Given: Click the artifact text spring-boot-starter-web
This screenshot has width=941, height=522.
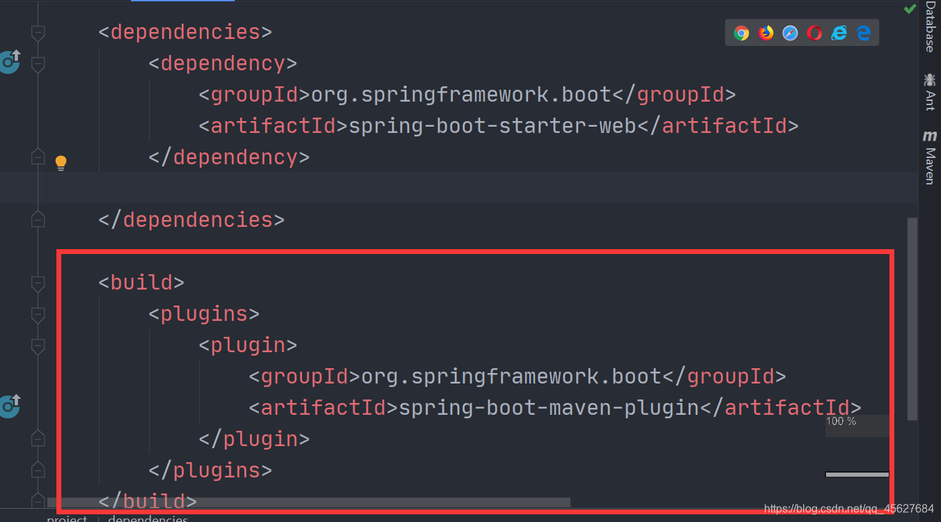Looking at the screenshot, I should pyautogui.click(x=492, y=126).
